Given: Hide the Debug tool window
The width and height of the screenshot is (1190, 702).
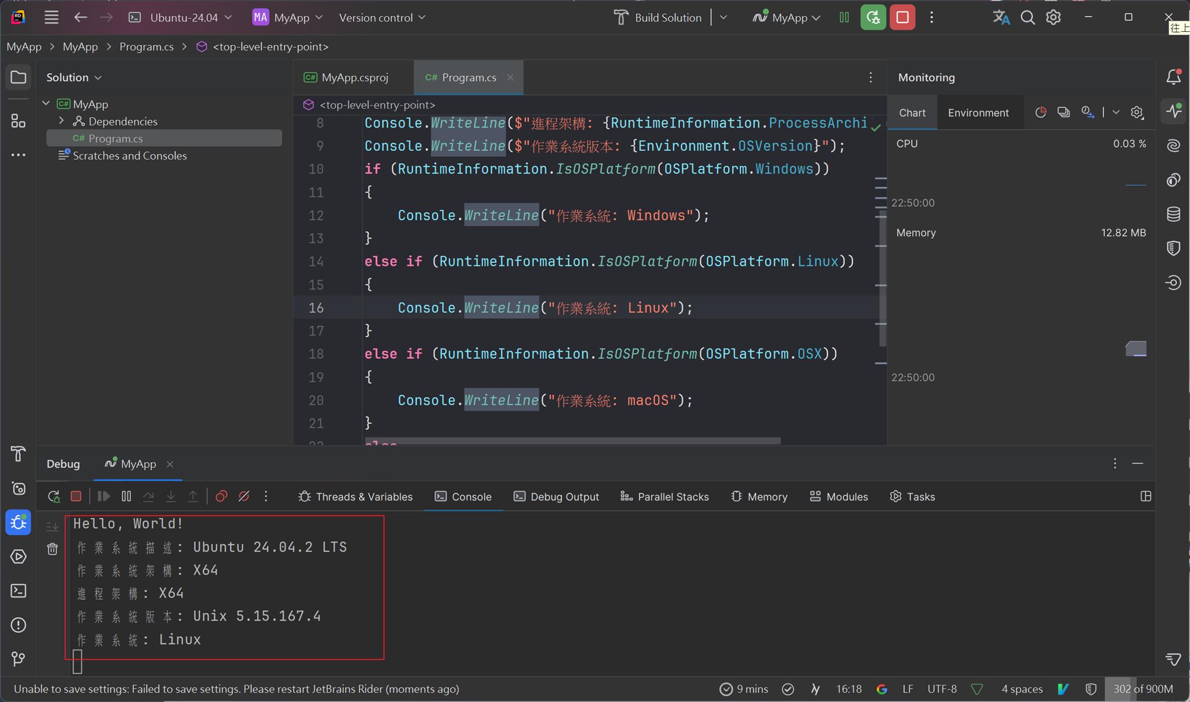Looking at the screenshot, I should pyautogui.click(x=1138, y=463).
